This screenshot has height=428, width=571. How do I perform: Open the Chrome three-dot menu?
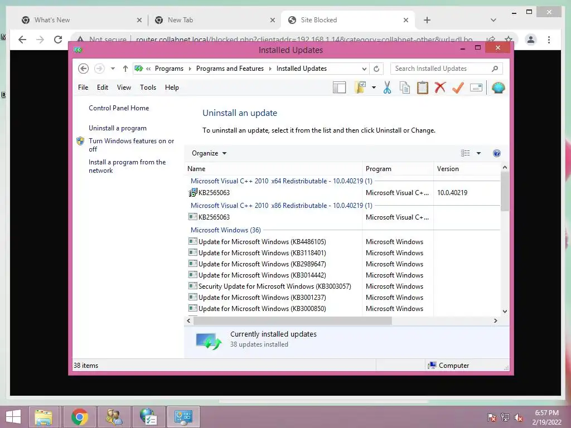click(x=549, y=40)
